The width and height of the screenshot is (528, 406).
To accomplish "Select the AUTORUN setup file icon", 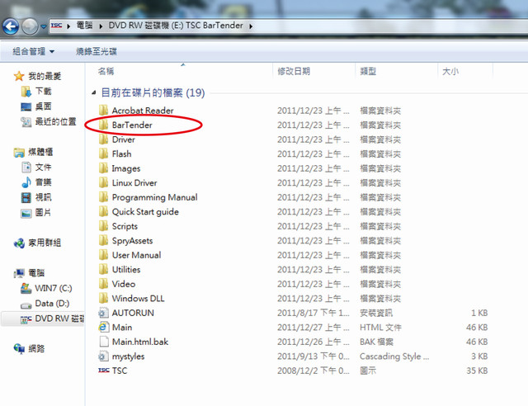I will point(103,313).
